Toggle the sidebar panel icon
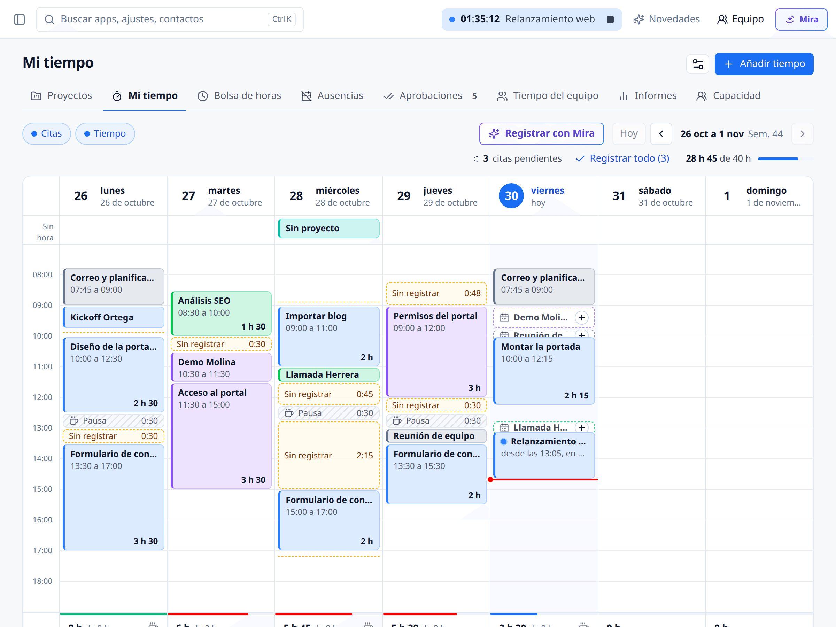Image resolution: width=836 pixels, height=627 pixels. pyautogui.click(x=19, y=19)
